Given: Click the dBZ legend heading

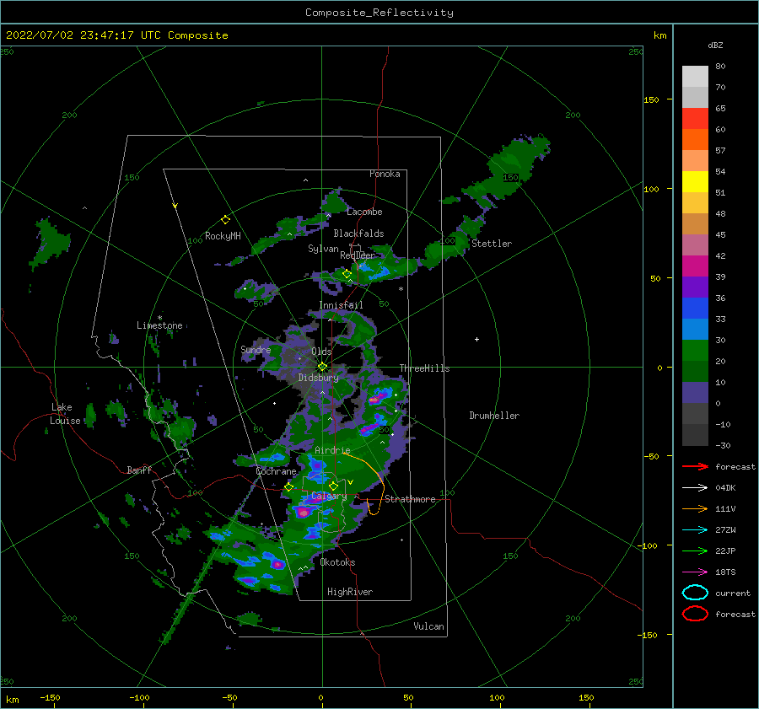Looking at the screenshot, I should [x=715, y=45].
